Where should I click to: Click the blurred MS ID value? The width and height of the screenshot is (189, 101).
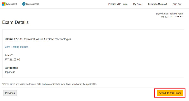click(x=176, y=17)
